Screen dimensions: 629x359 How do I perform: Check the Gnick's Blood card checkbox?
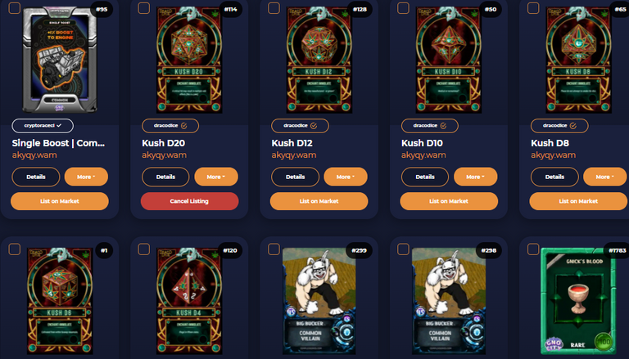click(533, 249)
